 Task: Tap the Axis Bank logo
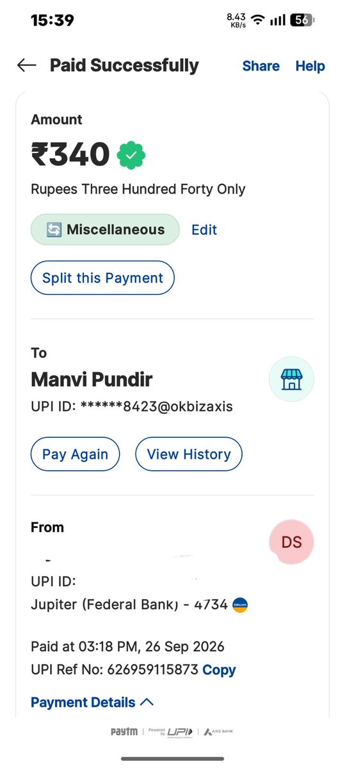(x=220, y=731)
